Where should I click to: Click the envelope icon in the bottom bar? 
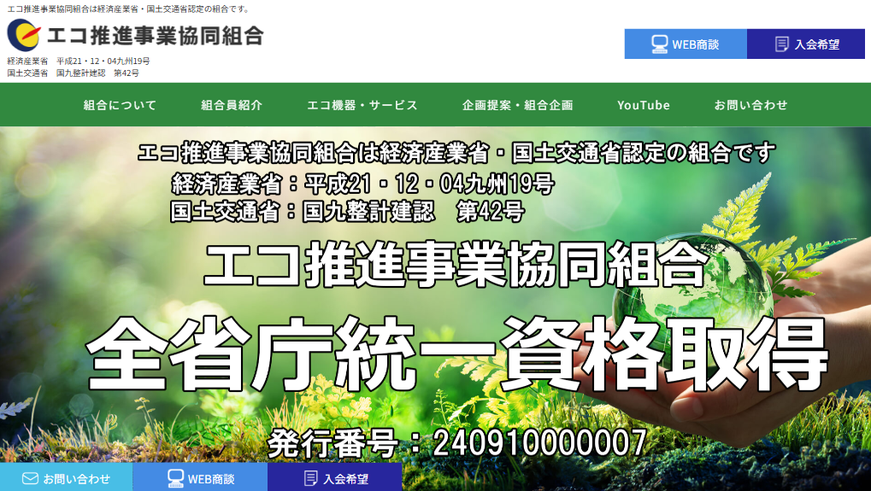(30, 478)
